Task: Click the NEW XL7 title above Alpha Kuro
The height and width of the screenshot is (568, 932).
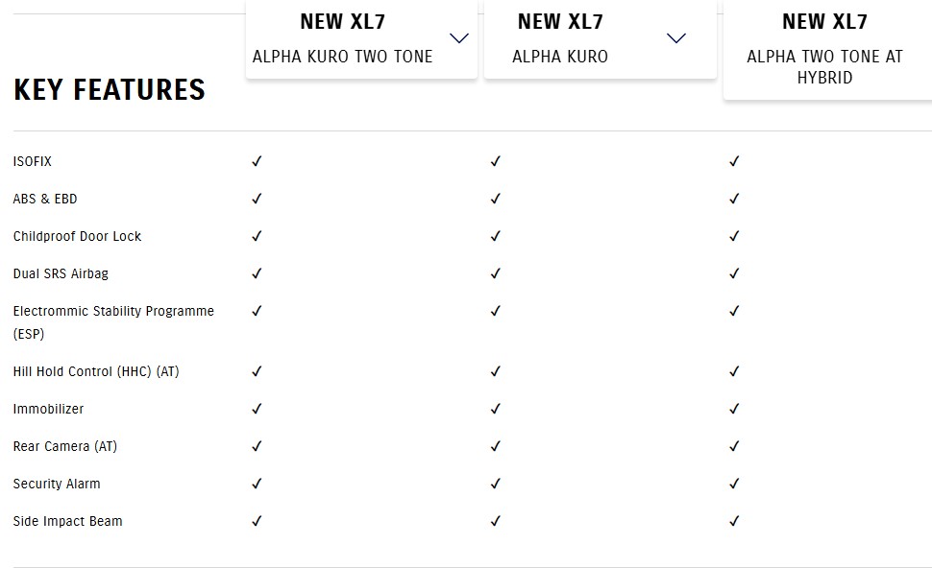Action: pos(560,21)
